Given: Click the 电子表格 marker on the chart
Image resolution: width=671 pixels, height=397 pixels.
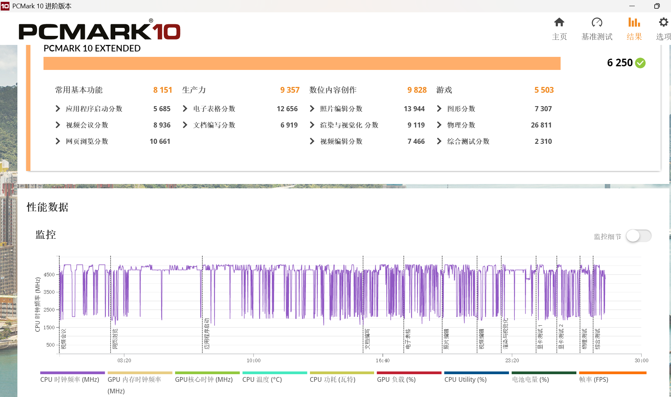Looking at the screenshot, I should coord(408,339).
